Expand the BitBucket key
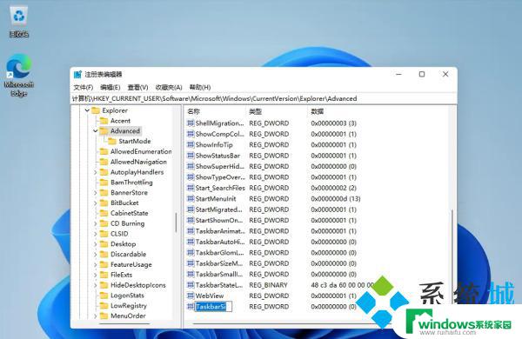 (96, 203)
